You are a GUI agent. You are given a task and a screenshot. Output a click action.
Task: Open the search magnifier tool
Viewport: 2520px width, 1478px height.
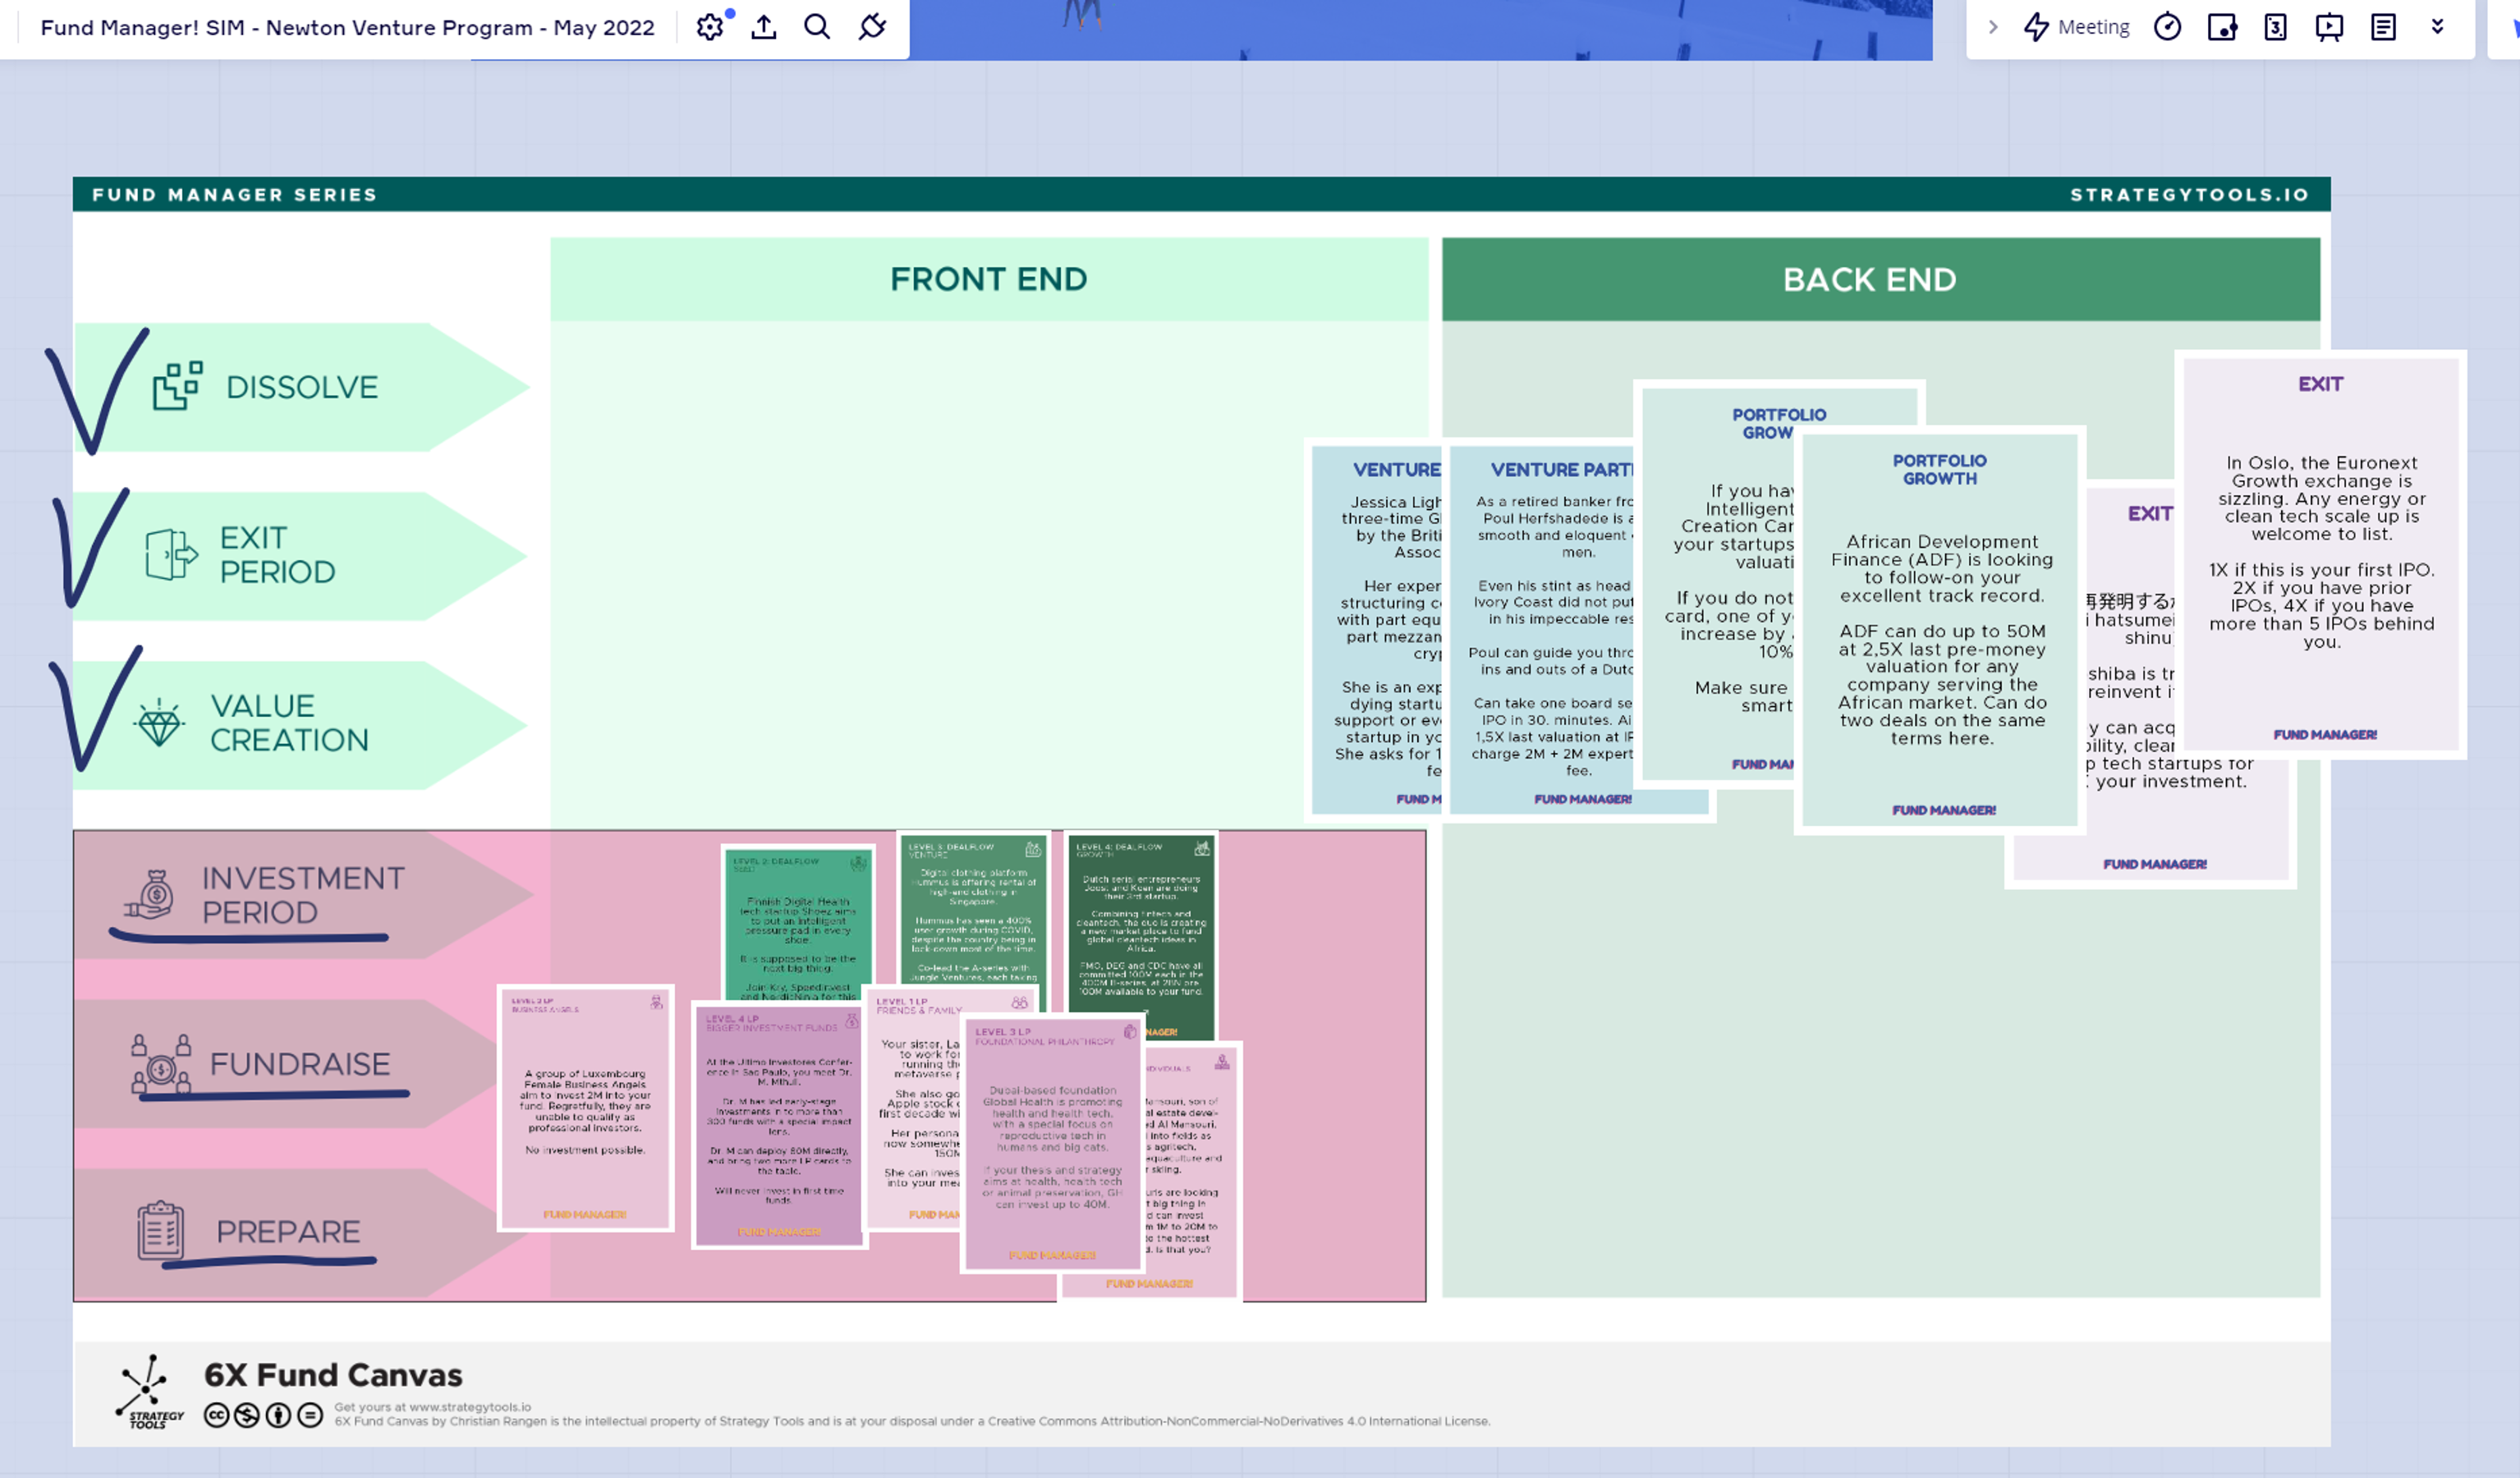point(817,27)
